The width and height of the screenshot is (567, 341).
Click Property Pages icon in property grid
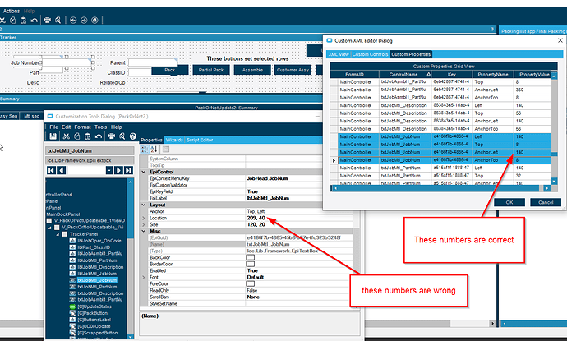point(166,150)
